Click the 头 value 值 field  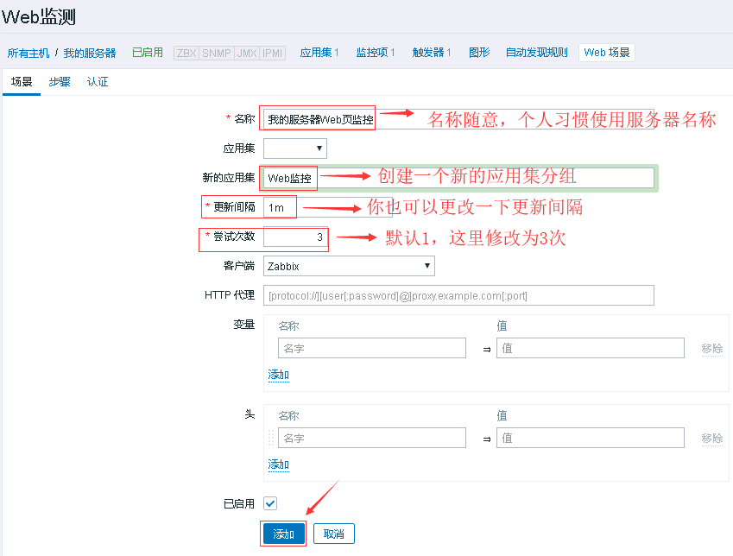[x=591, y=439]
